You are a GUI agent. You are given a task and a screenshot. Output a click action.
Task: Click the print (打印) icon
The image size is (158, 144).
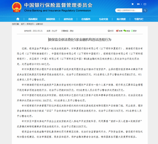[x=111, y=31]
